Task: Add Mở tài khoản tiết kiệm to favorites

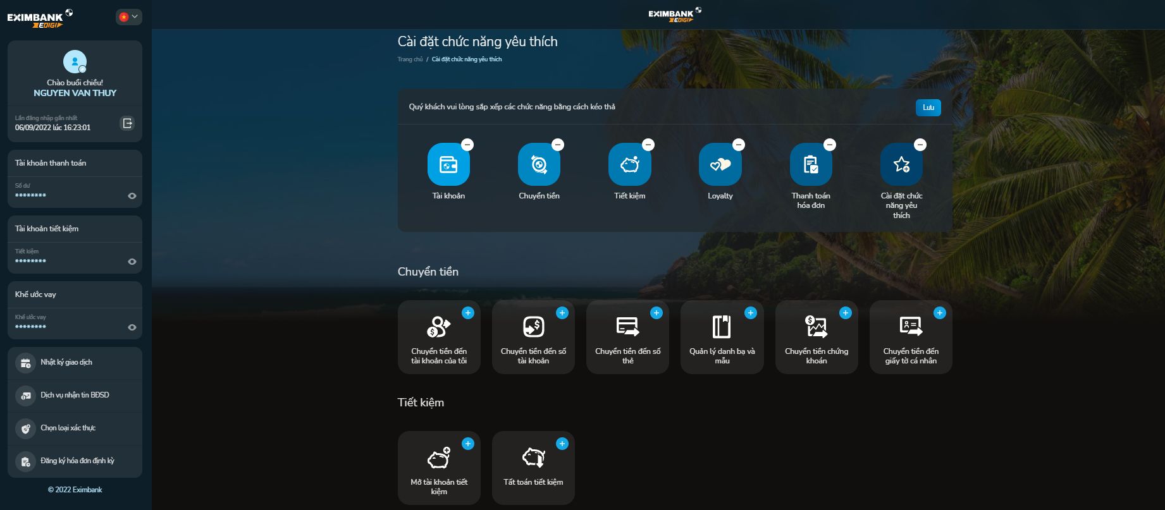Action: 468,444
